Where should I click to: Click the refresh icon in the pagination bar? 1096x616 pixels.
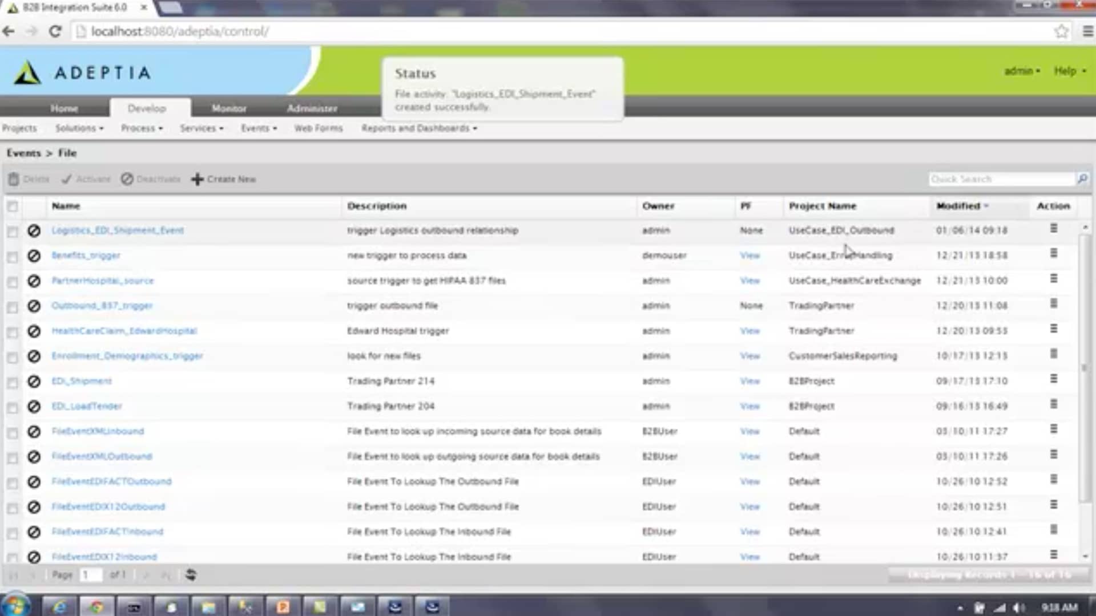click(191, 575)
